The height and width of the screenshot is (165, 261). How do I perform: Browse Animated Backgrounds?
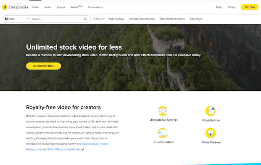(x=142, y=19)
